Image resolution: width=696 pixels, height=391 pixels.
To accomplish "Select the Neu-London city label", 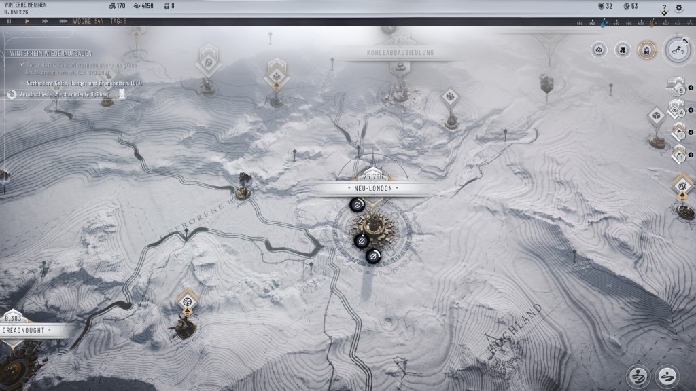I will [x=373, y=188].
